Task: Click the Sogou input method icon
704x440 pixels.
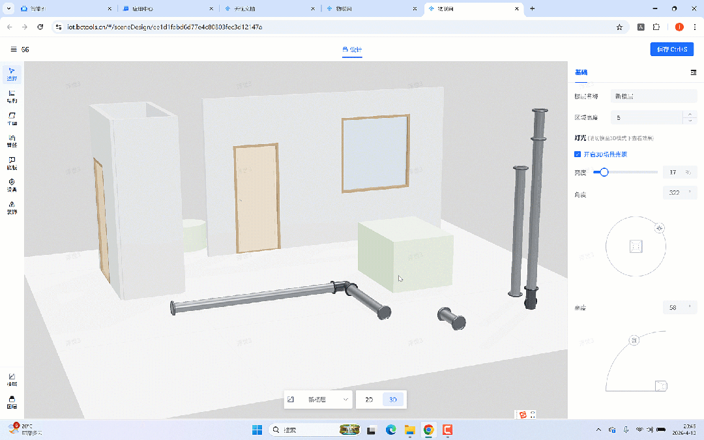Action: point(523,415)
